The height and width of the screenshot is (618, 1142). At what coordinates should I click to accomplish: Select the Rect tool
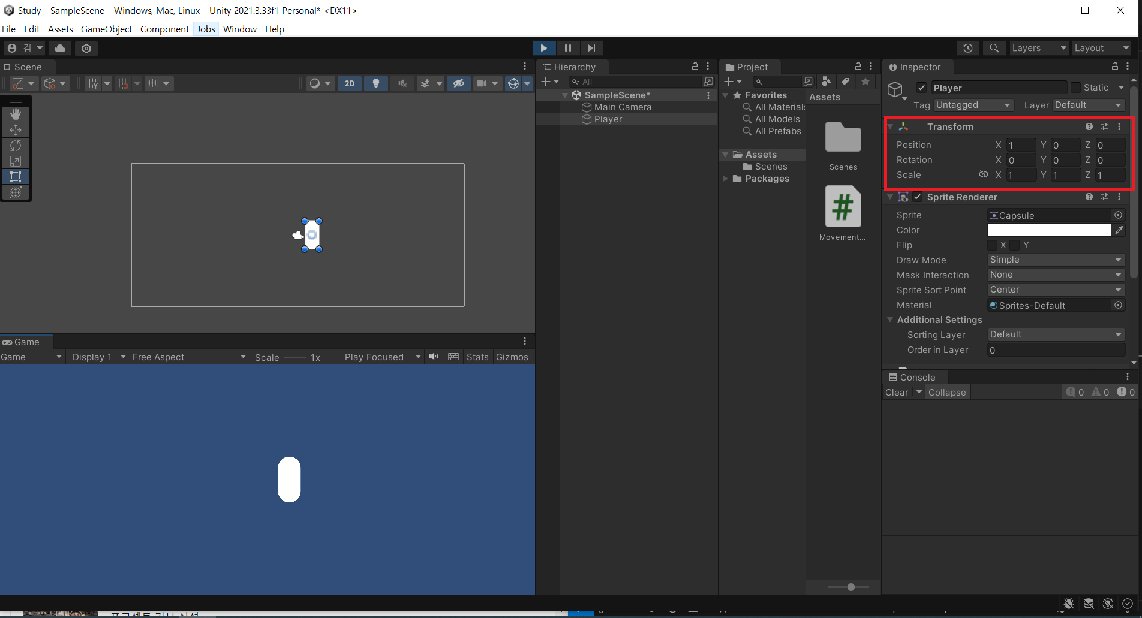pos(16,176)
